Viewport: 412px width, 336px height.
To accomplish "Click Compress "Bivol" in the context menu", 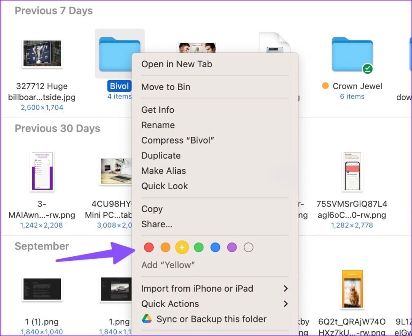I will 178,140.
